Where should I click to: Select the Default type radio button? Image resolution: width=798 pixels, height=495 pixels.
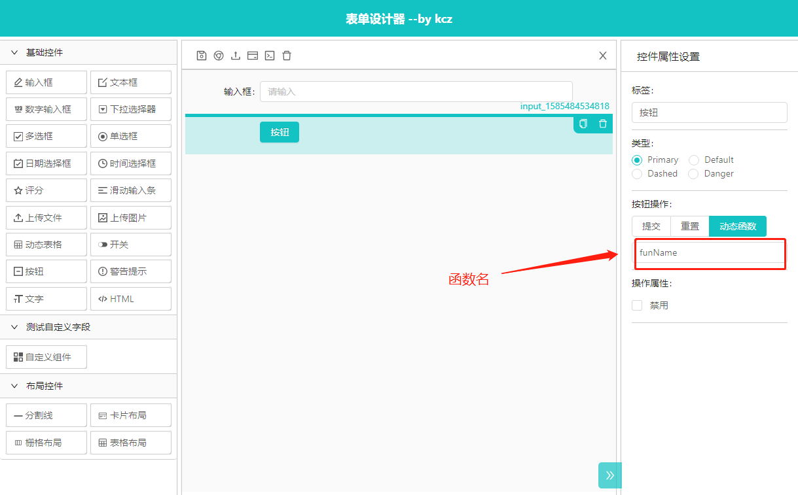(x=694, y=160)
